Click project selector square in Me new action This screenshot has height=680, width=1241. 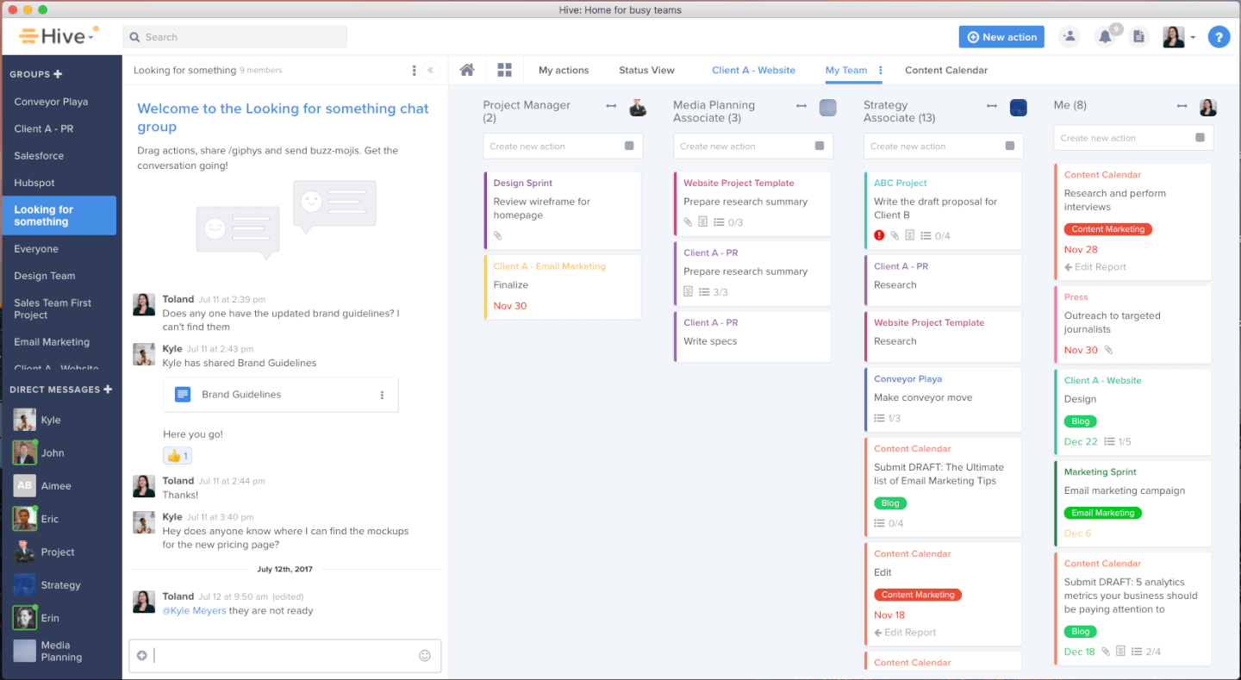[1200, 138]
